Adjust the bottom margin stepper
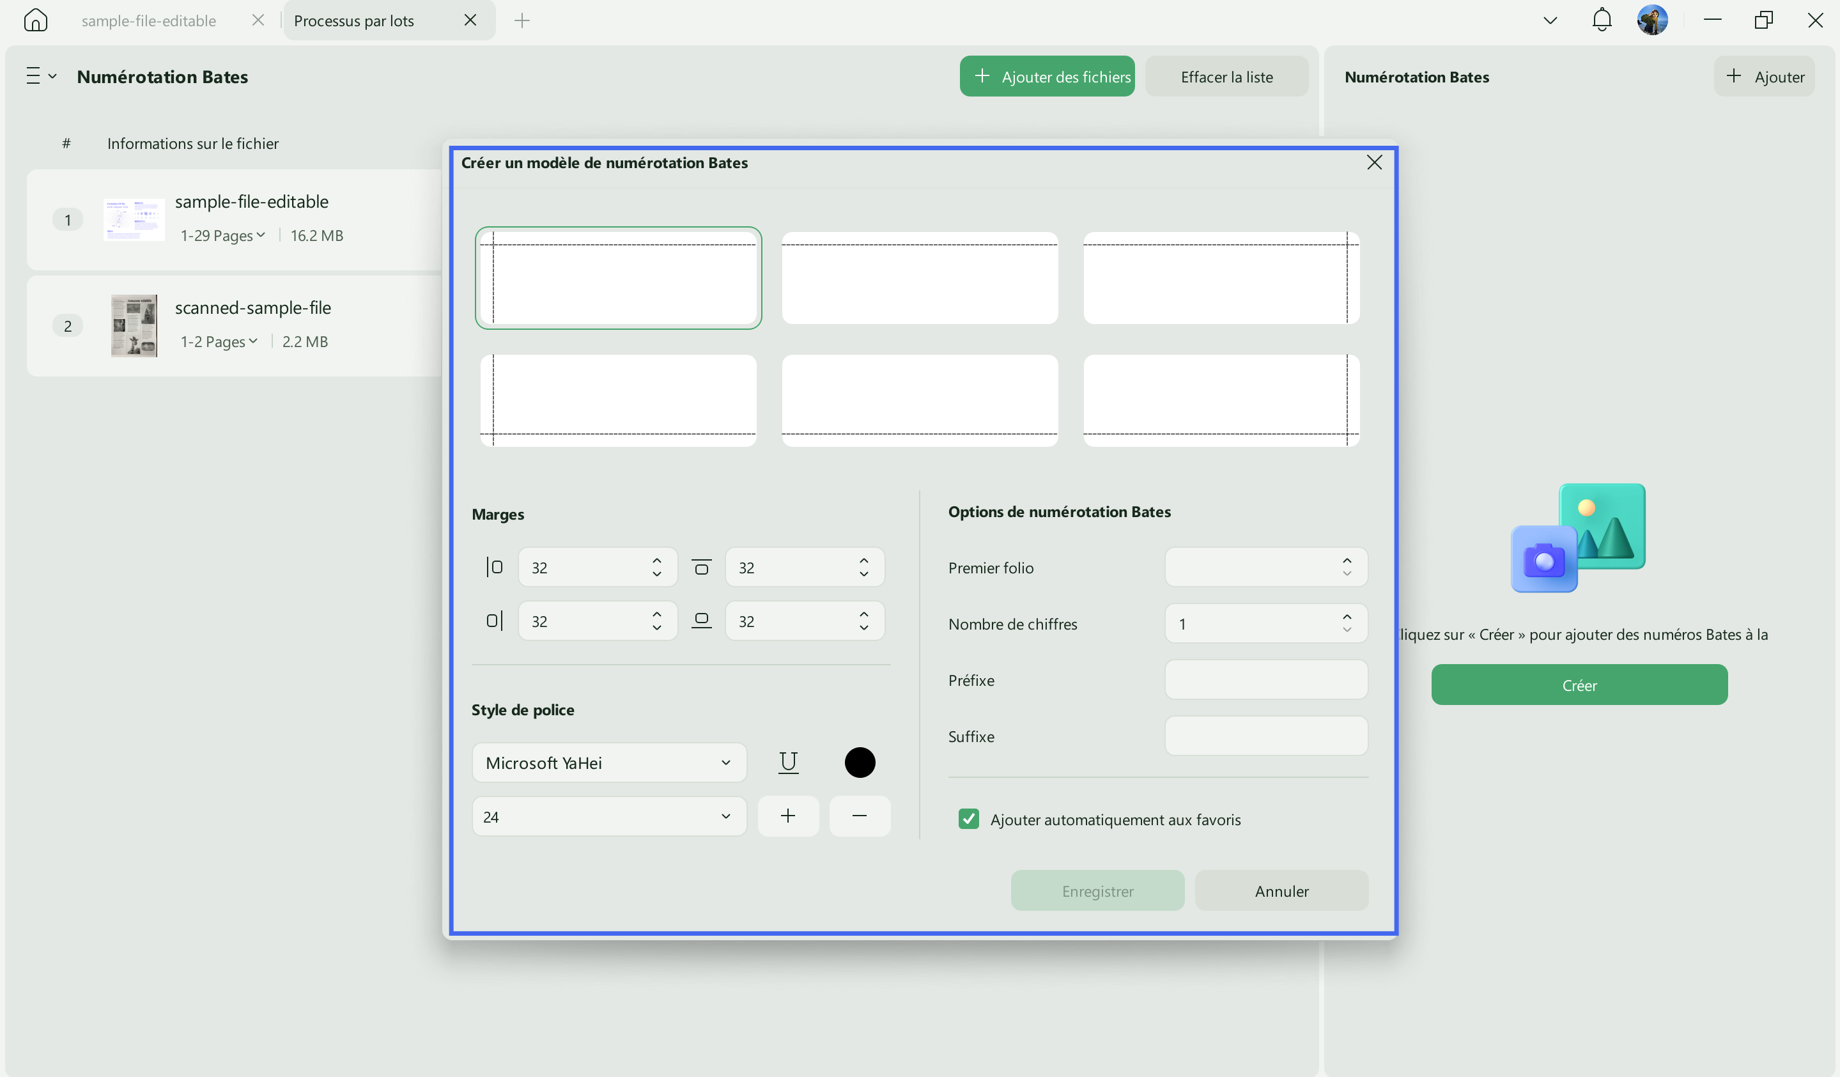This screenshot has height=1077, width=1840. click(x=864, y=621)
